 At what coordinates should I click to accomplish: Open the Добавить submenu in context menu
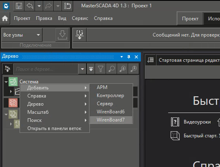(x=55, y=88)
